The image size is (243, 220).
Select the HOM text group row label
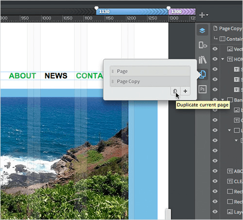coord(238,59)
